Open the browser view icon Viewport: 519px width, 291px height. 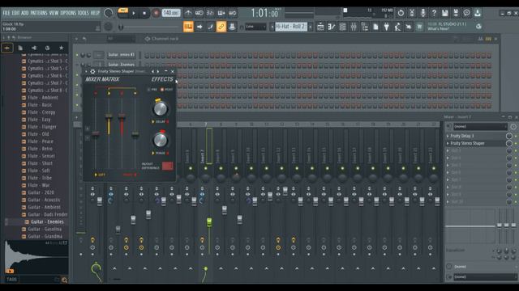click(364, 27)
